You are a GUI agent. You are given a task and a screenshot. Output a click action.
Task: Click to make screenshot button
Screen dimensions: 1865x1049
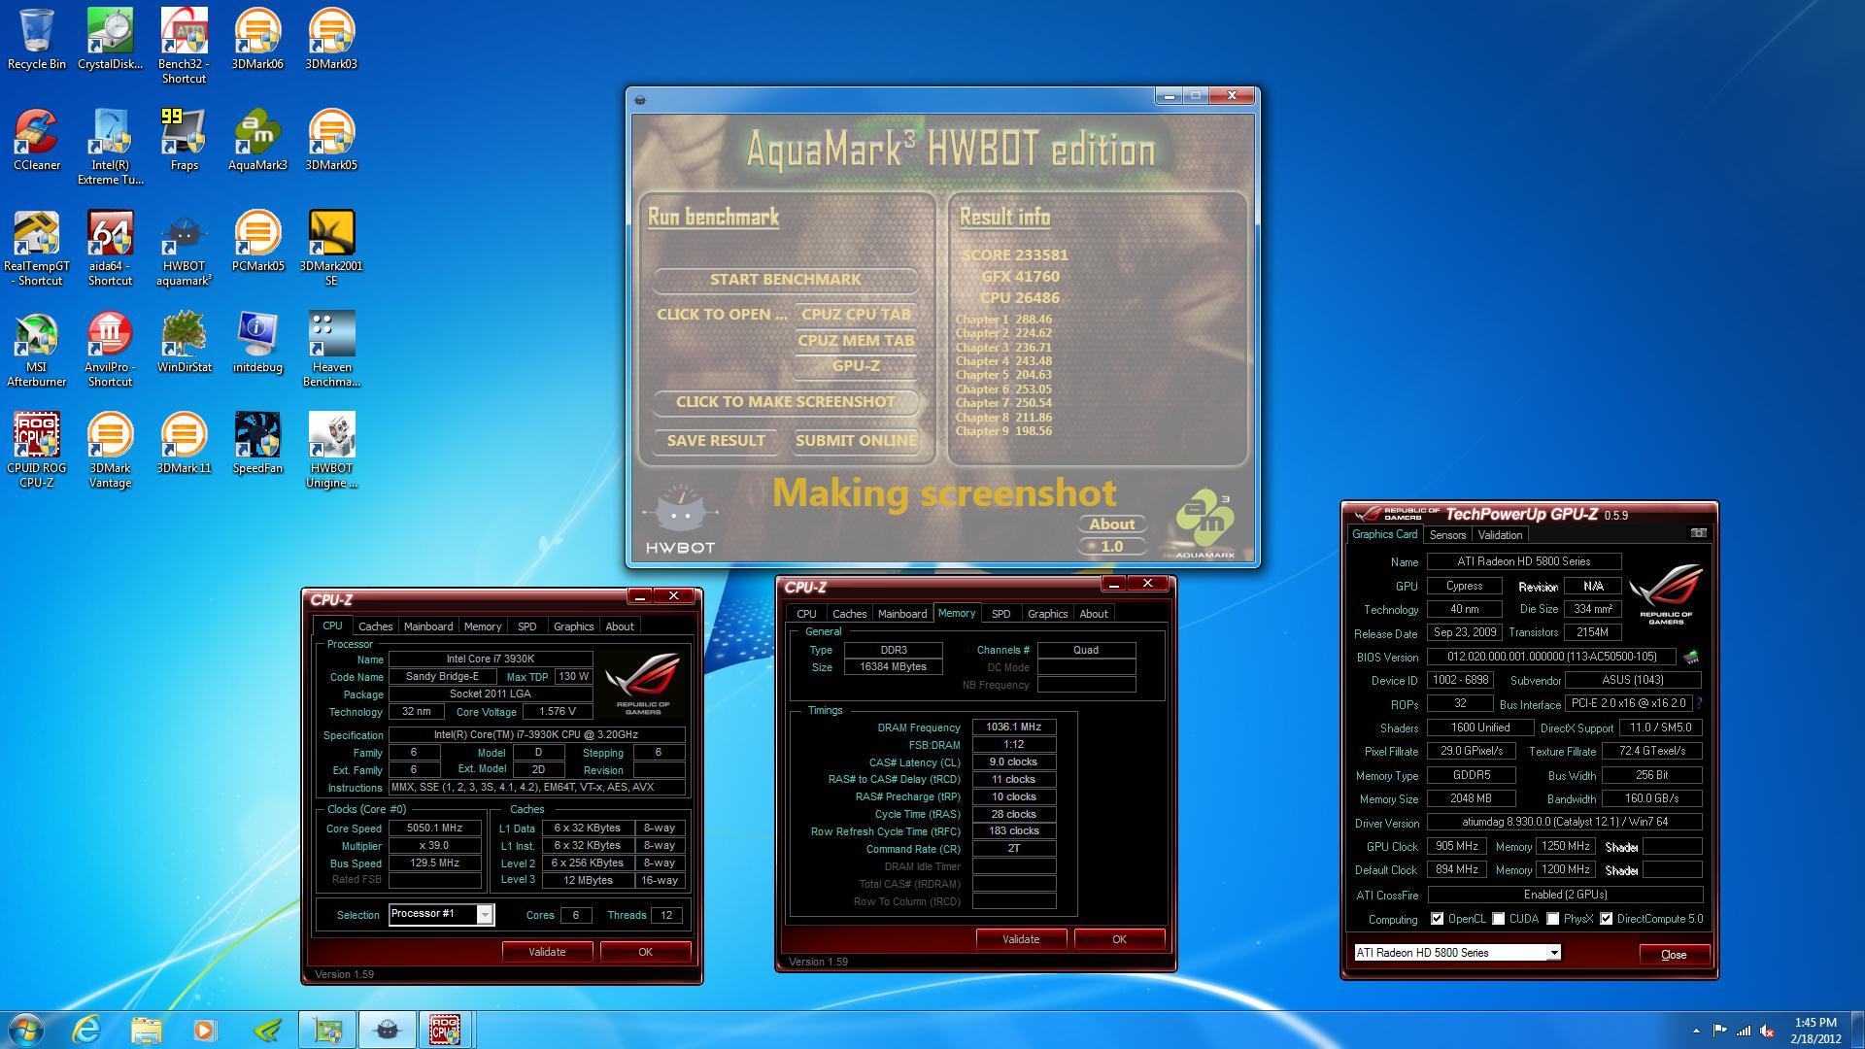coord(785,402)
